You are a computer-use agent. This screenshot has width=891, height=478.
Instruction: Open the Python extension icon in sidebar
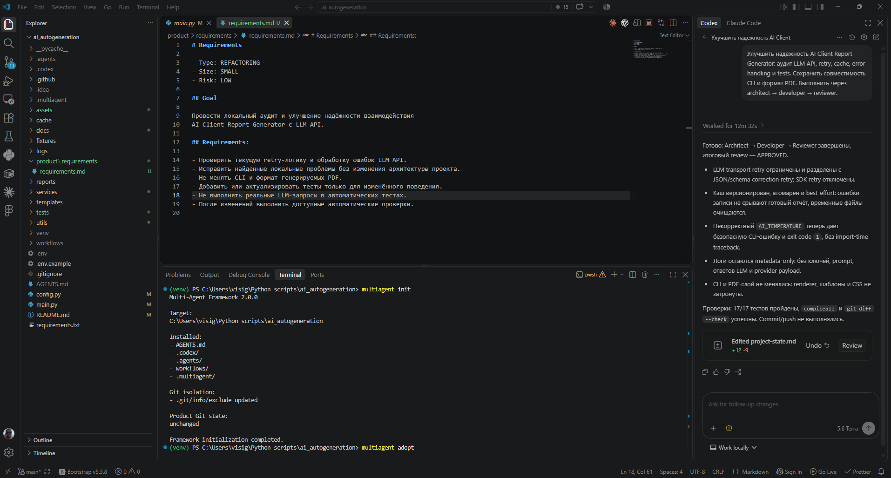8,155
